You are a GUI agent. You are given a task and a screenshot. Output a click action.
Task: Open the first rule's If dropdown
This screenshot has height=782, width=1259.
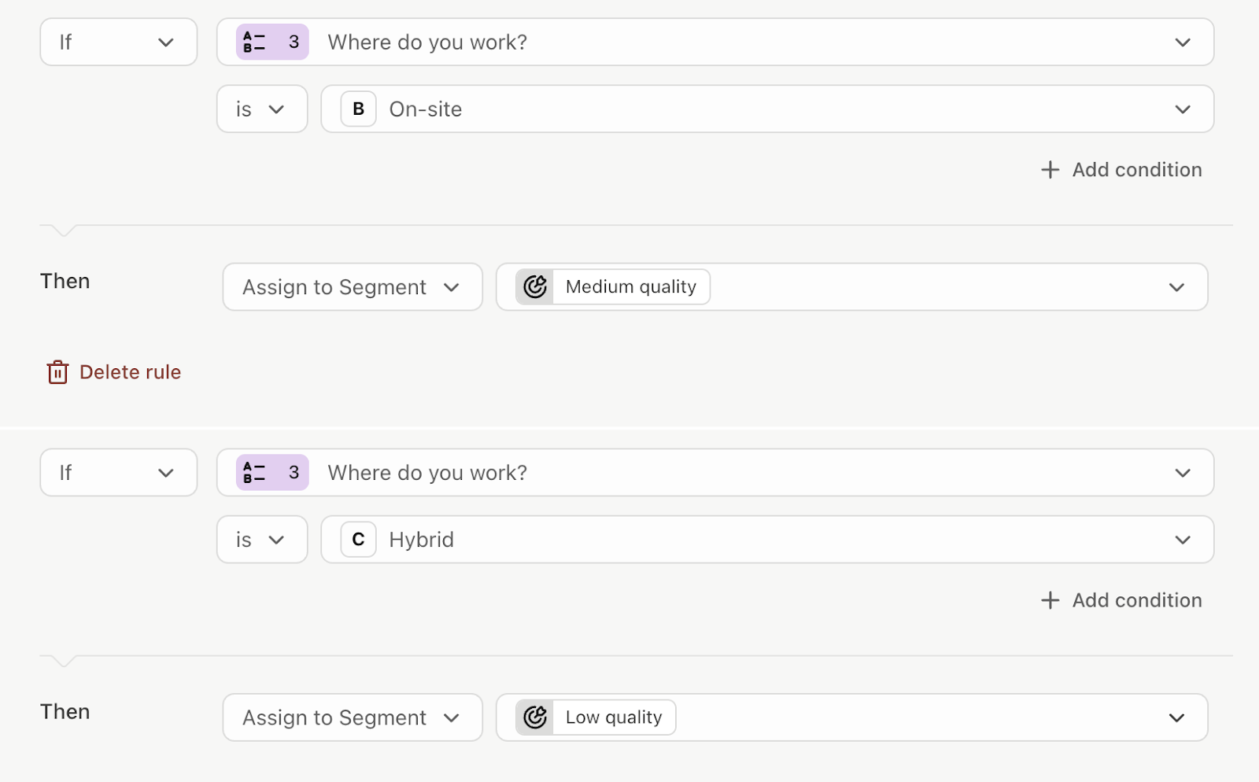point(118,42)
